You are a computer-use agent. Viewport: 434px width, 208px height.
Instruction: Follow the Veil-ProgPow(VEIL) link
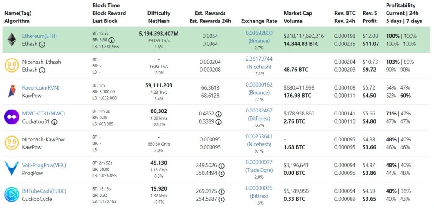pyautogui.click(x=44, y=165)
